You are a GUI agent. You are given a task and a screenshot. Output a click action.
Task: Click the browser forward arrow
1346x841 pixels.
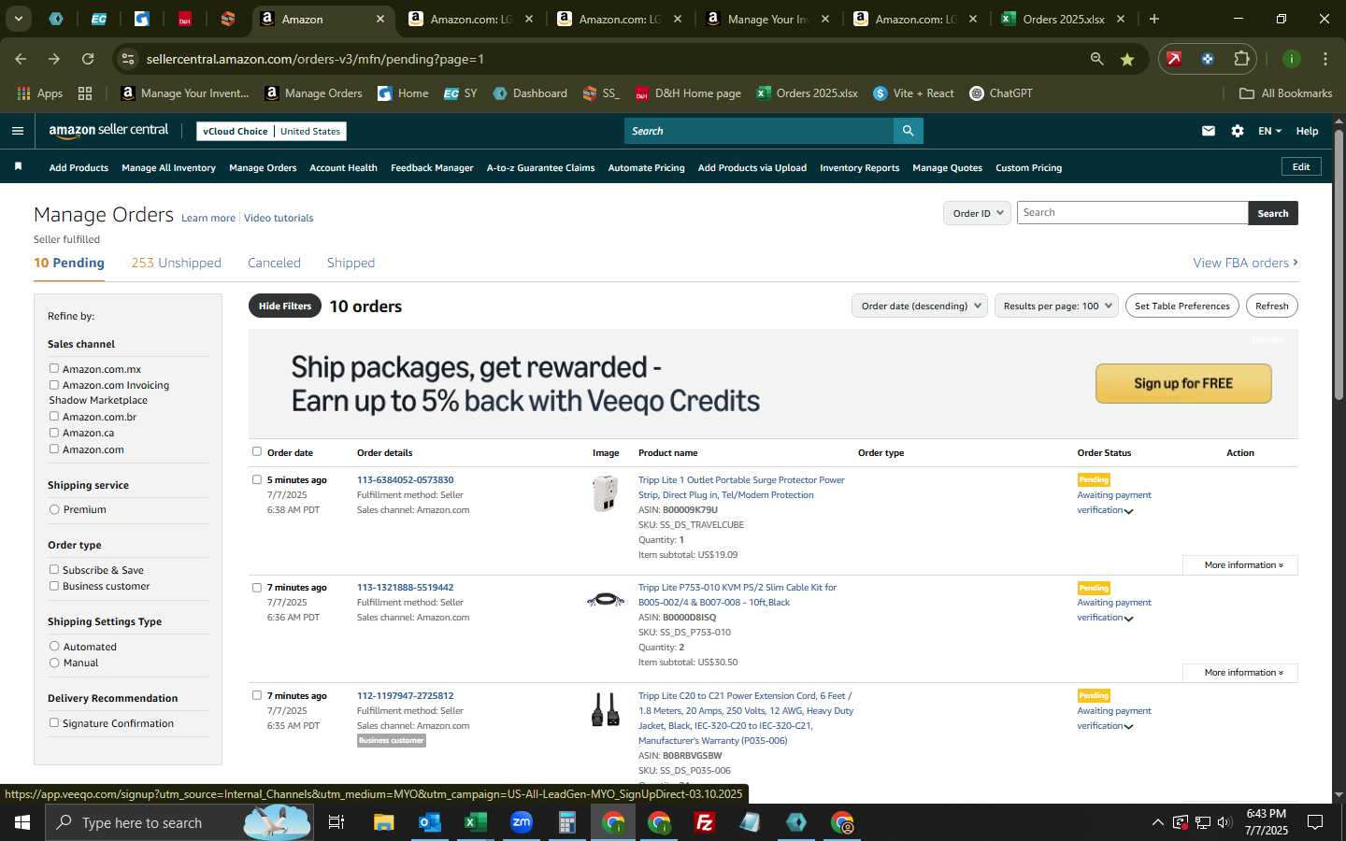coord(54,59)
